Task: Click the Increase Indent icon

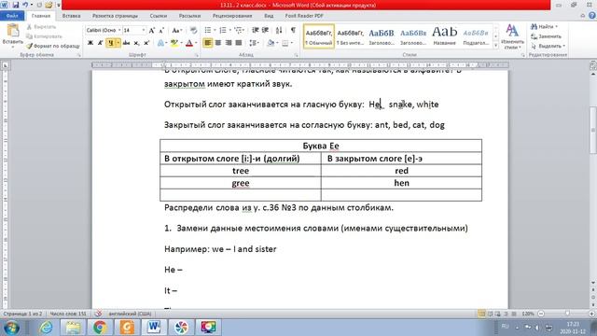Action: pos(265,30)
